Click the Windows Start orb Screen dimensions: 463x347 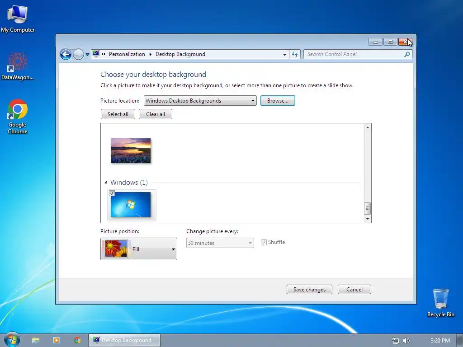(x=12, y=340)
